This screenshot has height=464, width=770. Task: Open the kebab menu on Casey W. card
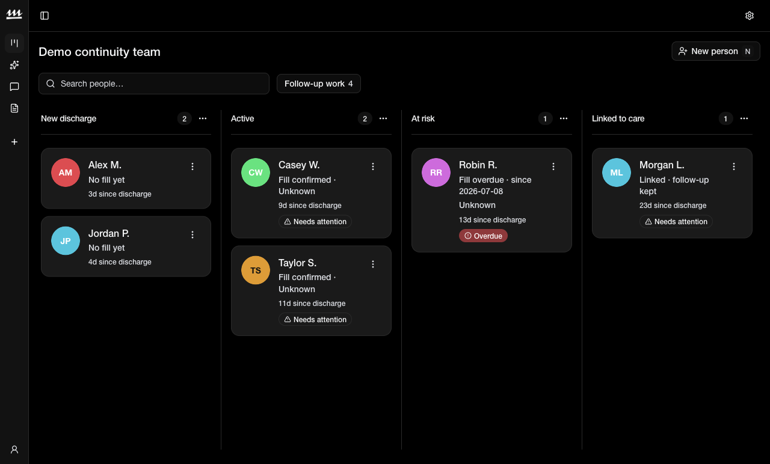click(x=373, y=166)
